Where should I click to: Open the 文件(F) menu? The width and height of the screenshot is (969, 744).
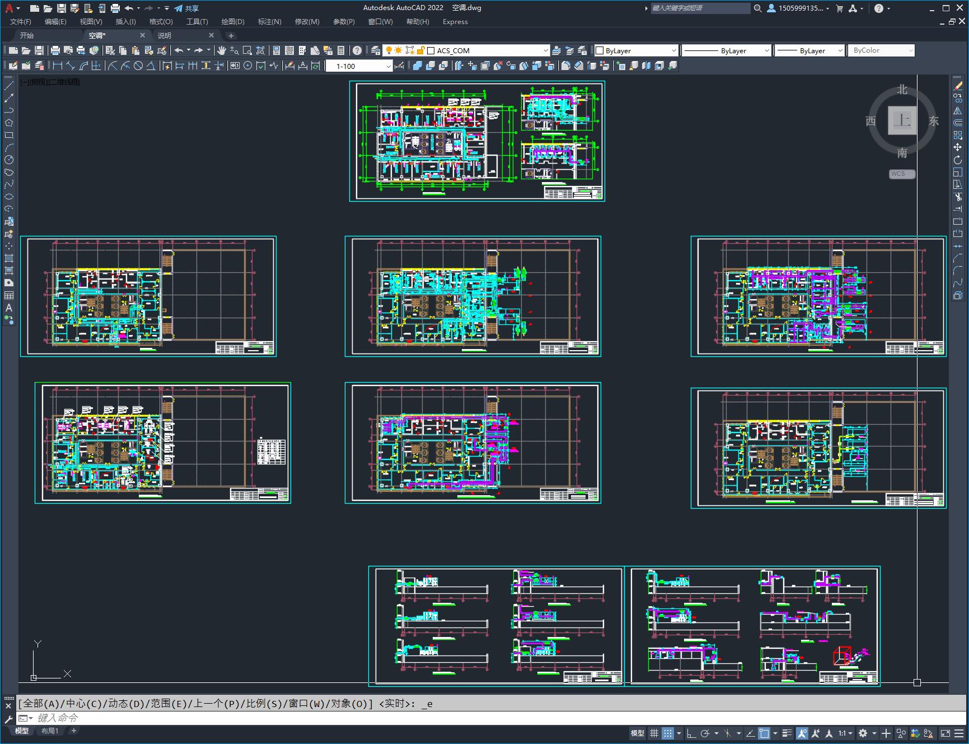point(21,22)
